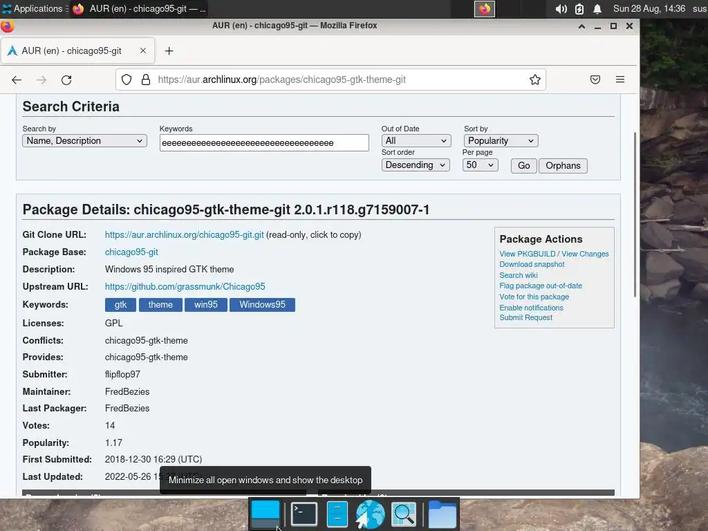Select the AUR chicago95-git tab
This screenshot has width=708, height=531.
click(77, 50)
